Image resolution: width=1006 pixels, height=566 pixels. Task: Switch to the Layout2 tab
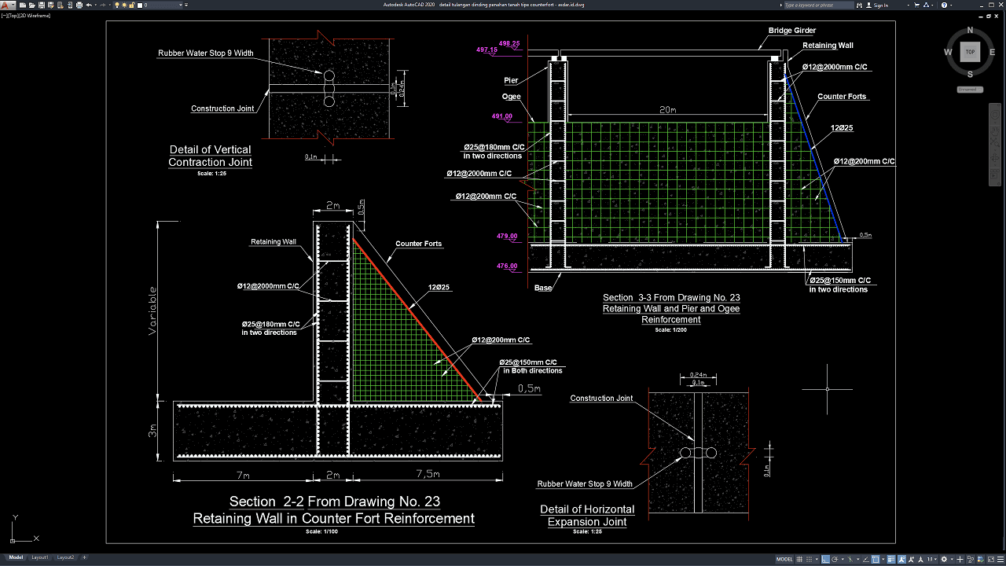click(x=64, y=557)
